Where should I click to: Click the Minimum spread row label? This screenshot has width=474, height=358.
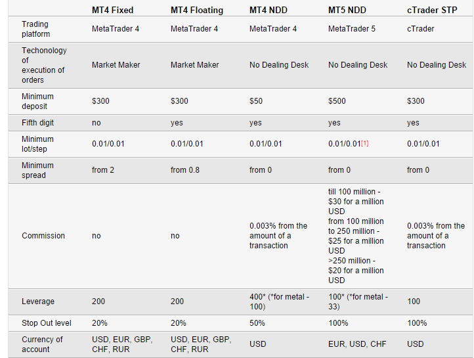(37, 170)
